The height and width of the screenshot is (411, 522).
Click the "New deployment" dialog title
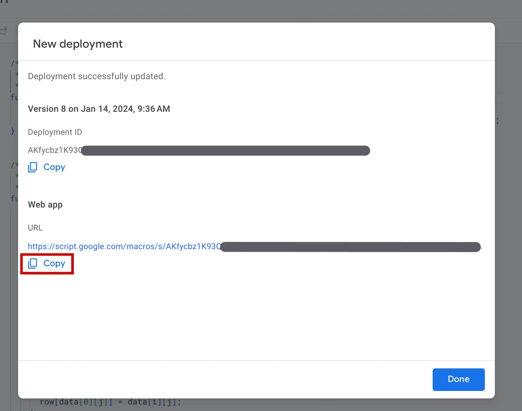(78, 44)
